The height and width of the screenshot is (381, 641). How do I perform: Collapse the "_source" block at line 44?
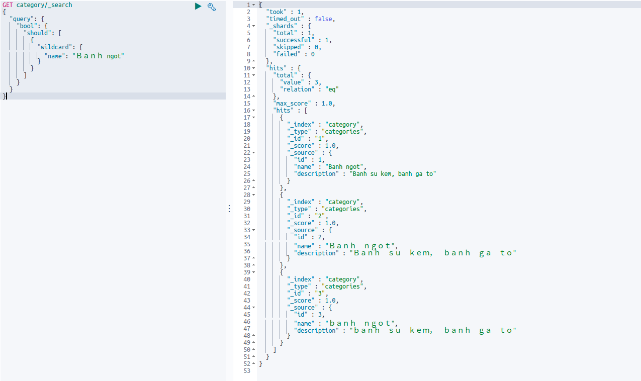click(x=254, y=308)
